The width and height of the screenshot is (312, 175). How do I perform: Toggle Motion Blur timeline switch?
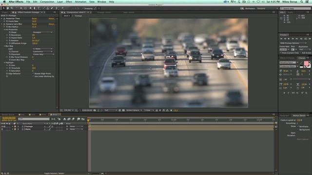(74, 119)
